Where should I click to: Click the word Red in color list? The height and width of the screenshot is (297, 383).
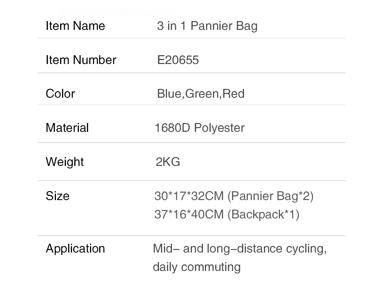(233, 94)
